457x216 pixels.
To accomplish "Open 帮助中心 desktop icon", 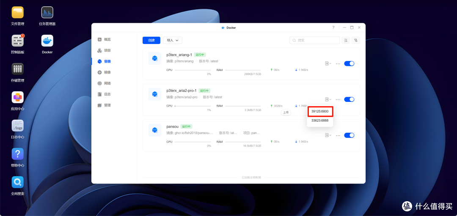I will 17,154.
